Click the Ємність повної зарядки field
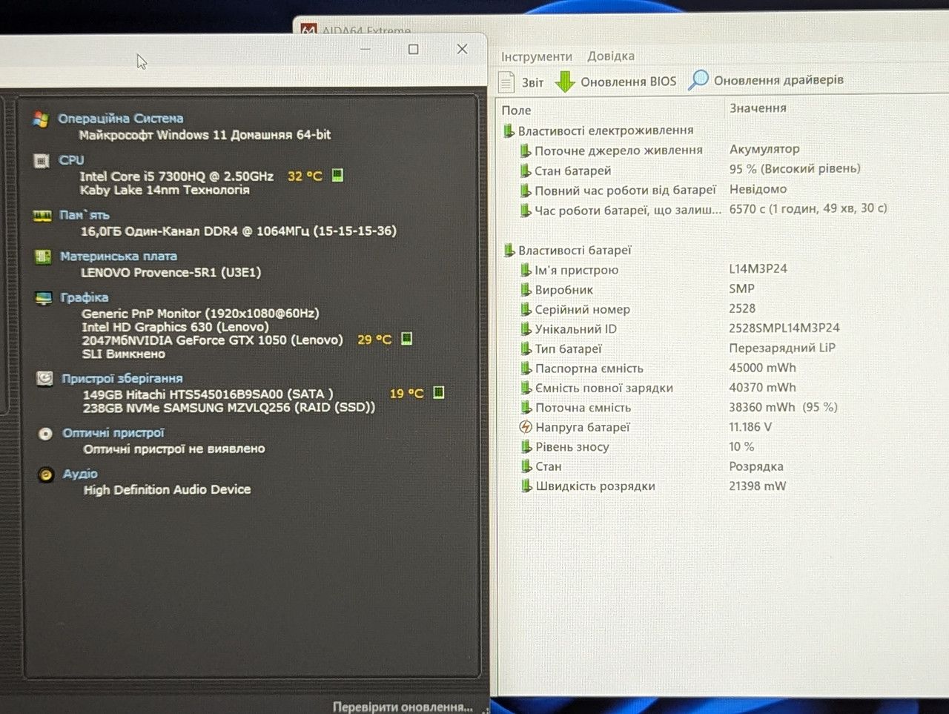This screenshot has width=949, height=714. coord(604,388)
